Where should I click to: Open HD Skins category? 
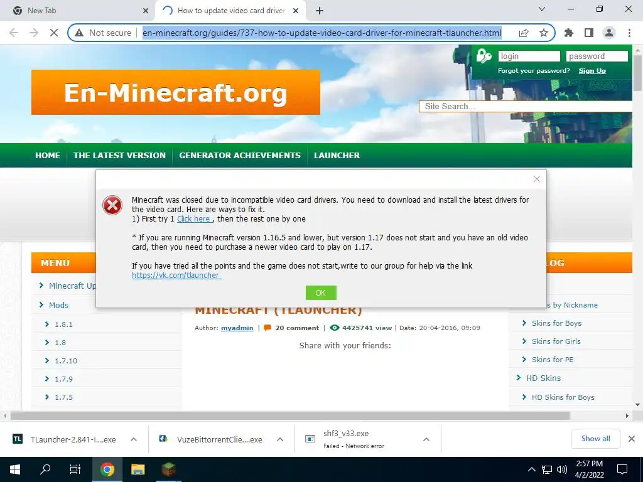pos(543,378)
